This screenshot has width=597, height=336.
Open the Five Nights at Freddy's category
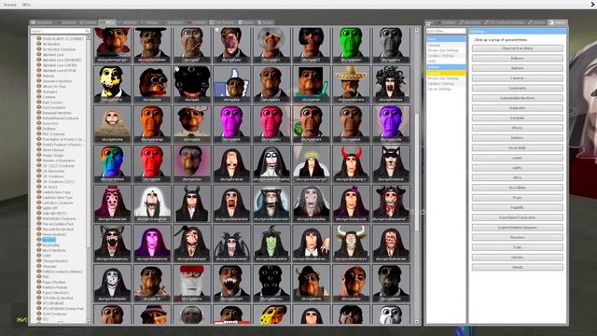(62, 139)
